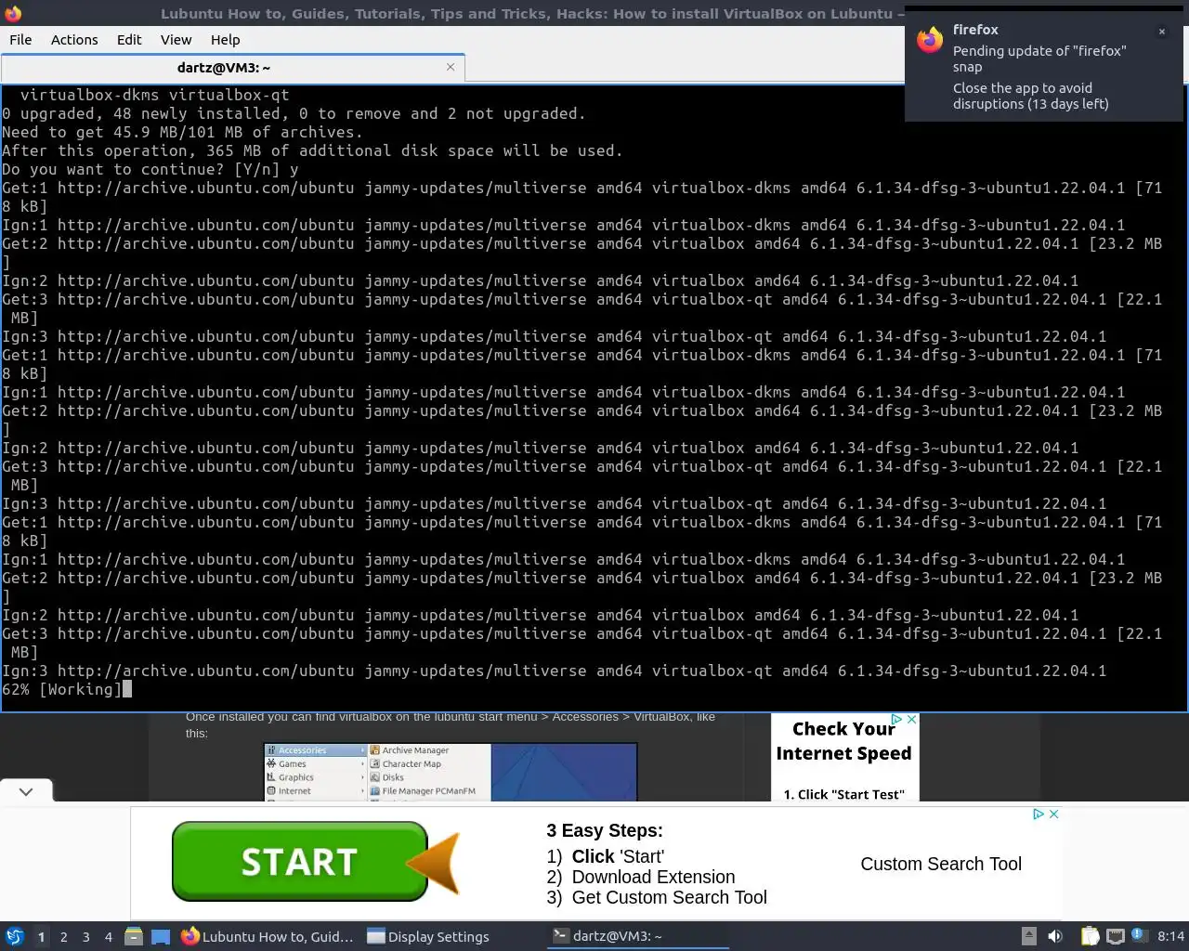Switch to virtual desktop 4 in pager

[109, 937]
